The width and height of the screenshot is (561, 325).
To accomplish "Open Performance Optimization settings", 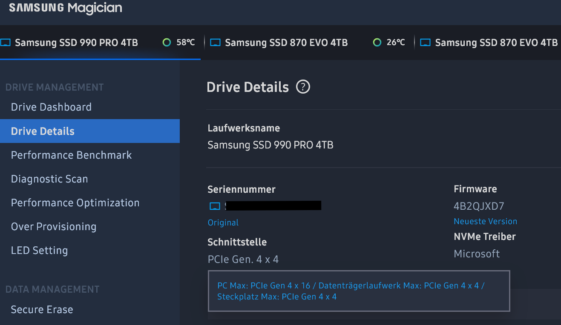I will [x=75, y=203].
